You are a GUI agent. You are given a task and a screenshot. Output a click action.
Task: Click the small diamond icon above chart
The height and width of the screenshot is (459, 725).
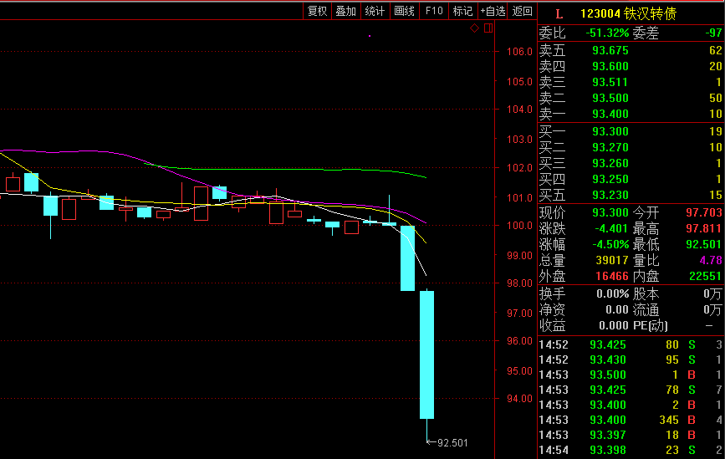(x=474, y=28)
